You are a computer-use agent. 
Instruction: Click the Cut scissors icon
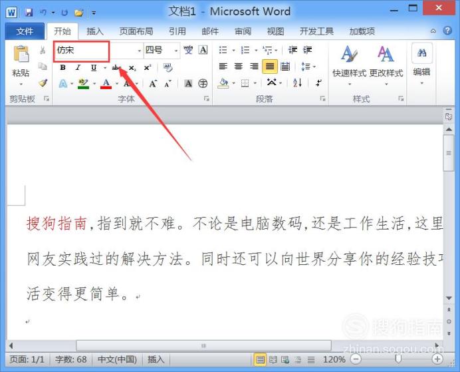43,50
